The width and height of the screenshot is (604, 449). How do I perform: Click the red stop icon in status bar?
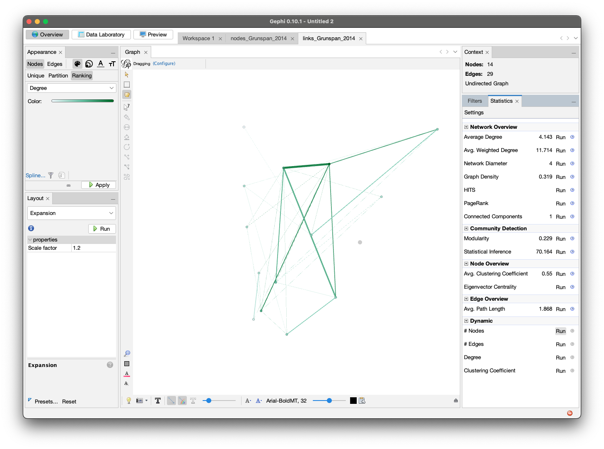(570, 413)
